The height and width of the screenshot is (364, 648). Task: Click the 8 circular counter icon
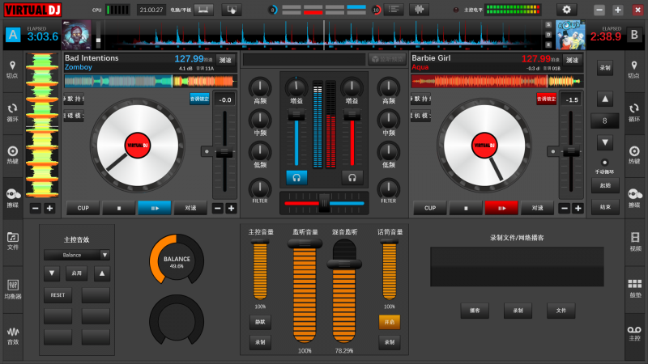pos(273,10)
